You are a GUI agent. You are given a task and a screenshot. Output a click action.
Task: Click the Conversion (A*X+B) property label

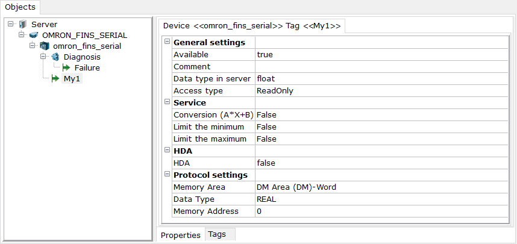[x=213, y=114]
